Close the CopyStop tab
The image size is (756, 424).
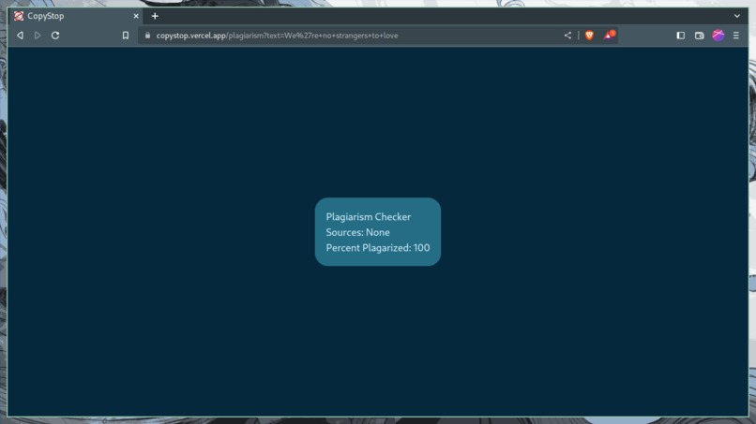136,16
